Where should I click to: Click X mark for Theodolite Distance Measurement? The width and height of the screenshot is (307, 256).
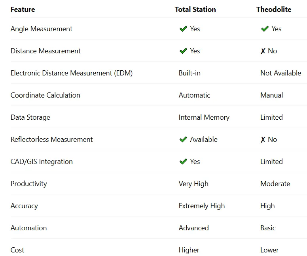(x=263, y=51)
